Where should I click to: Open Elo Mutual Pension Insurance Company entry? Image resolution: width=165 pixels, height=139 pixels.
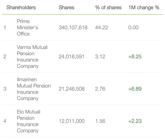[29, 121]
